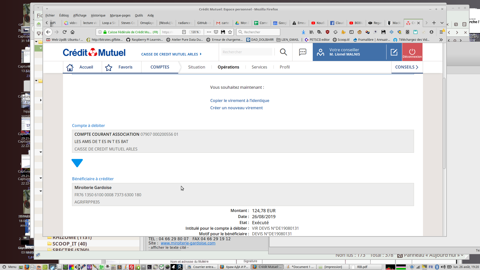Image resolution: width=480 pixels, height=270 pixels.
Task: Open the Firefox hamburger menu
Action: [441, 32]
